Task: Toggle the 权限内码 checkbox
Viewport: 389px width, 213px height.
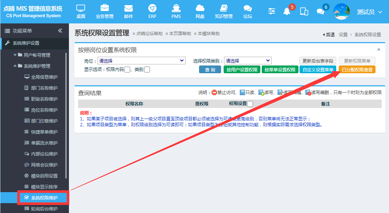Action: click(127, 70)
